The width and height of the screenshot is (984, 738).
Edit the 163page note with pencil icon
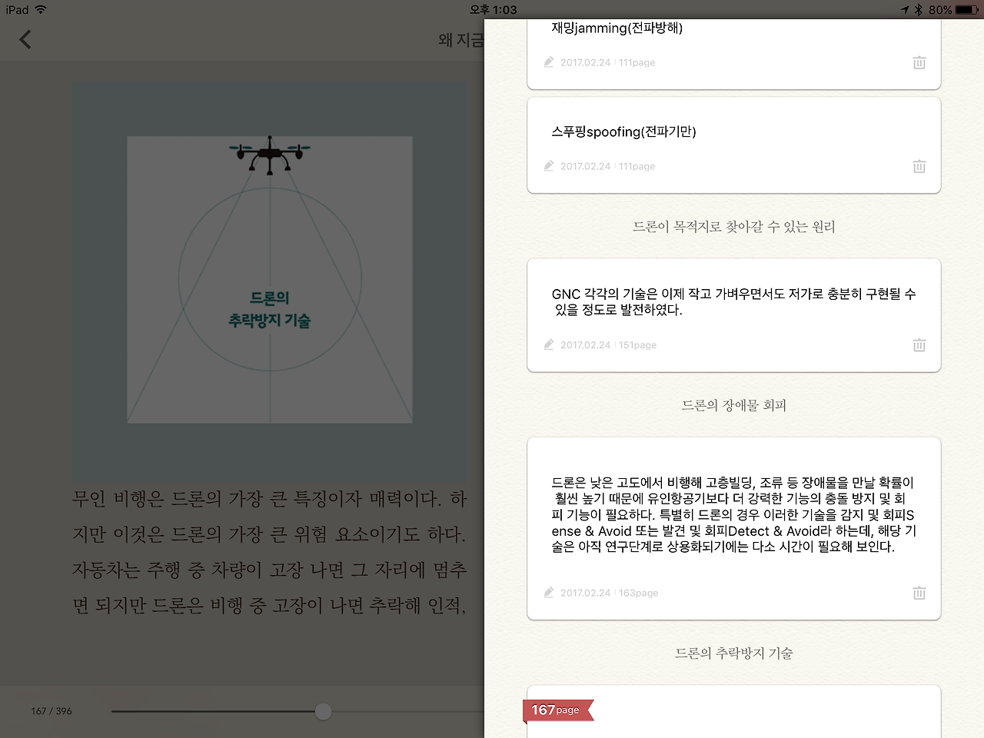click(x=549, y=593)
